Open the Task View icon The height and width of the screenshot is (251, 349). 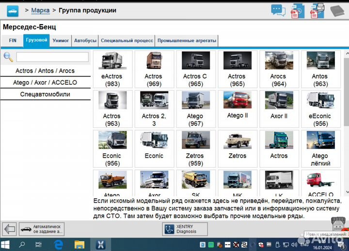[x=38, y=245]
